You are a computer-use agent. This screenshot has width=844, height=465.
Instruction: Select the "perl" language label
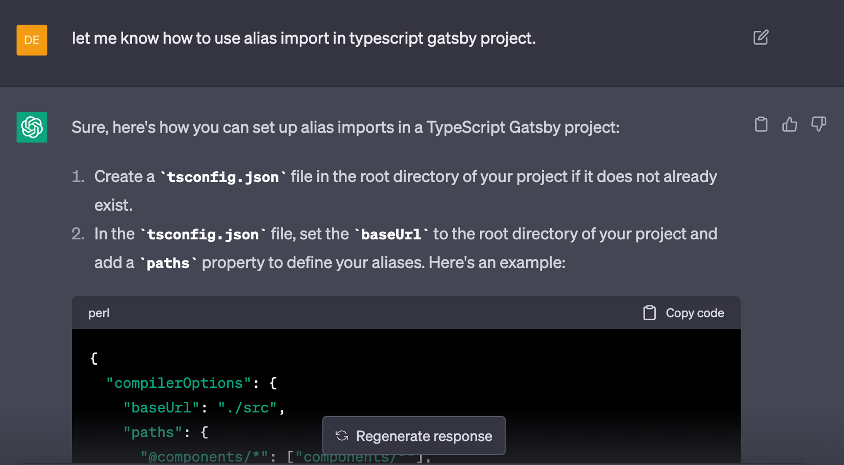[99, 313]
